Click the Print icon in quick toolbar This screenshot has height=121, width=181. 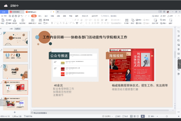[x=16, y=16]
